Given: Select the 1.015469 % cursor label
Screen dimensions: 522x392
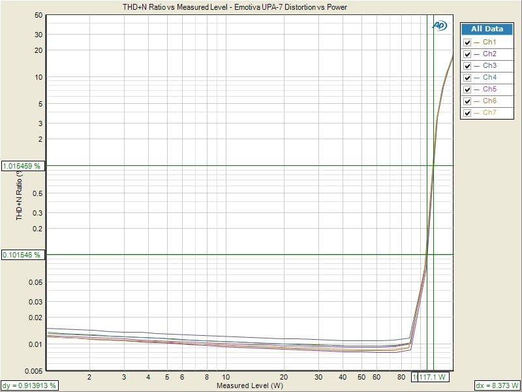Looking at the screenshot, I should (23, 166).
